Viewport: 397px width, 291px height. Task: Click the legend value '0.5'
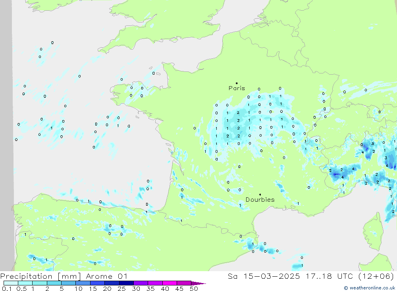pos(21,289)
